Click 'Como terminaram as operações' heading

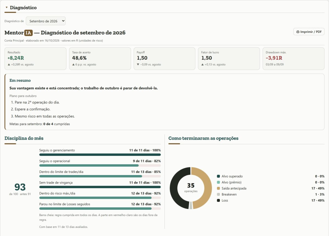coord(203,138)
